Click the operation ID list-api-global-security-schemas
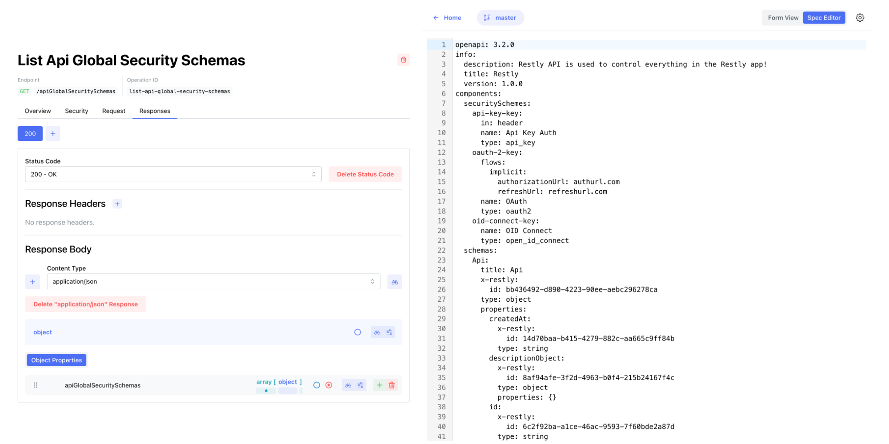This screenshot has width=889, height=444. 180,91
